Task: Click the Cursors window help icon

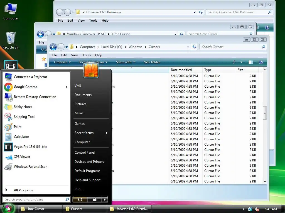Action: [261, 62]
